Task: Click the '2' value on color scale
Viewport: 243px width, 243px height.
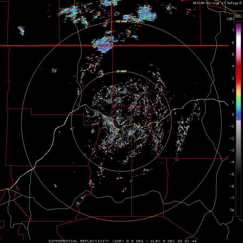Action: [233, 90]
